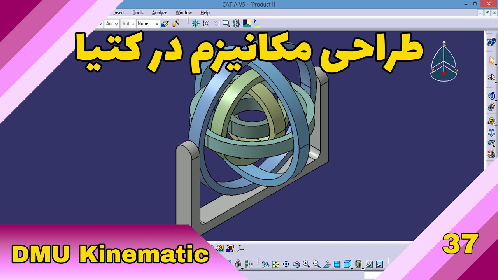Click the Zoom In magnifier
This screenshot has width=498, height=280.
(x=307, y=264)
